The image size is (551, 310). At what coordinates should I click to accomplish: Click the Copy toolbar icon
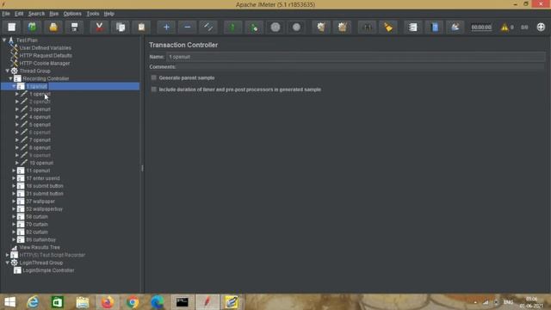(x=121, y=27)
